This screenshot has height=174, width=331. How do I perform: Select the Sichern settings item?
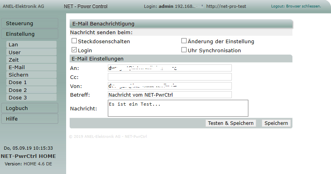(x=31, y=75)
